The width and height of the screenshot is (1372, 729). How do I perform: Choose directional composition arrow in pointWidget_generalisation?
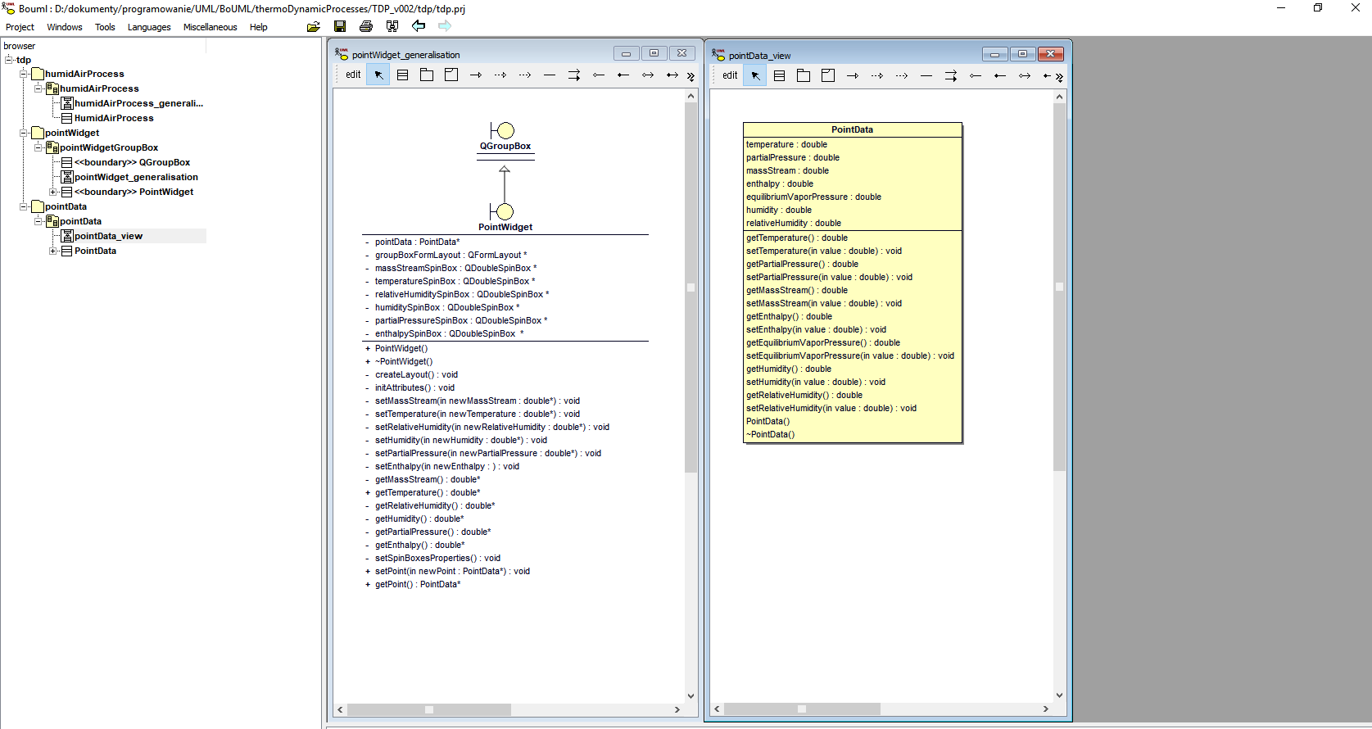tap(672, 75)
